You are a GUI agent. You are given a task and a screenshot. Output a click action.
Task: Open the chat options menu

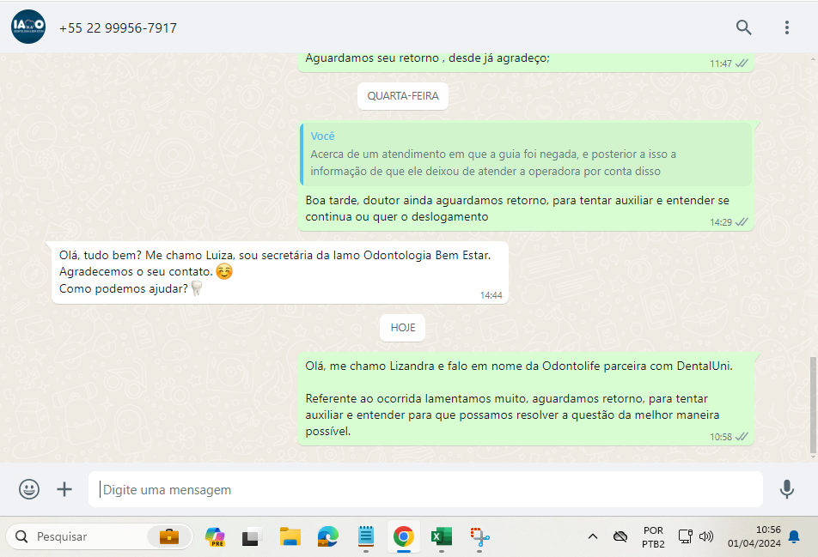[787, 27]
